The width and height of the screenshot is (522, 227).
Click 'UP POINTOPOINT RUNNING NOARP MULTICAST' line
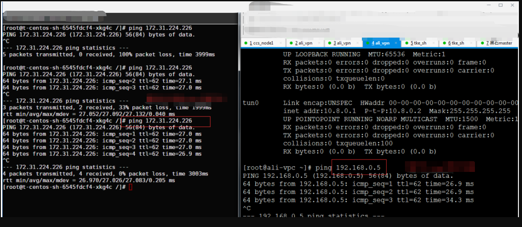click(401, 119)
